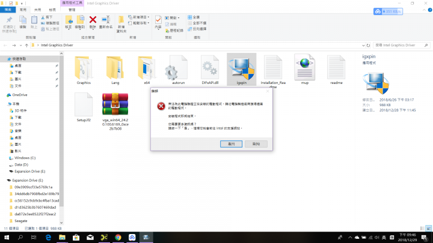Screen dimensions: 433x243
Task: Click Select all (全選) in ribbon
Action: [194, 17]
